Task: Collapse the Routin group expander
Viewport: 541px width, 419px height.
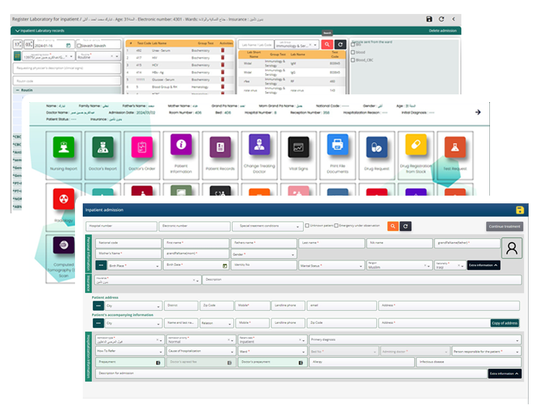Action: click(17, 90)
